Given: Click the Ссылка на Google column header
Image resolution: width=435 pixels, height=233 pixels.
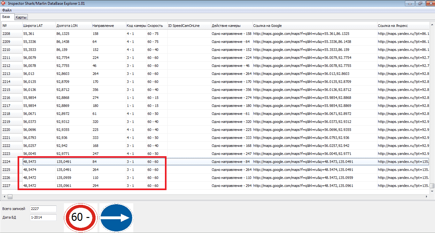Looking at the screenshot, I should (x=267, y=26).
